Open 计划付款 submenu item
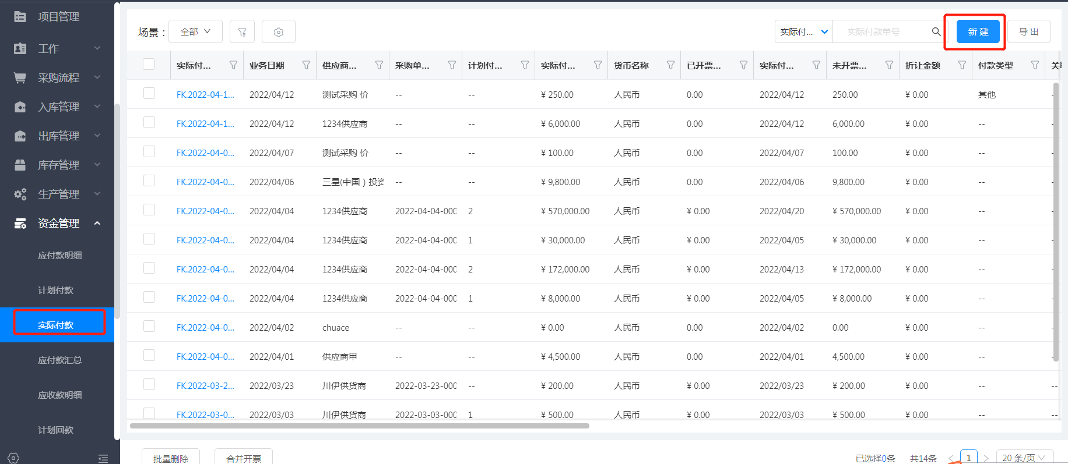The height and width of the screenshot is (464, 1068). (x=57, y=290)
